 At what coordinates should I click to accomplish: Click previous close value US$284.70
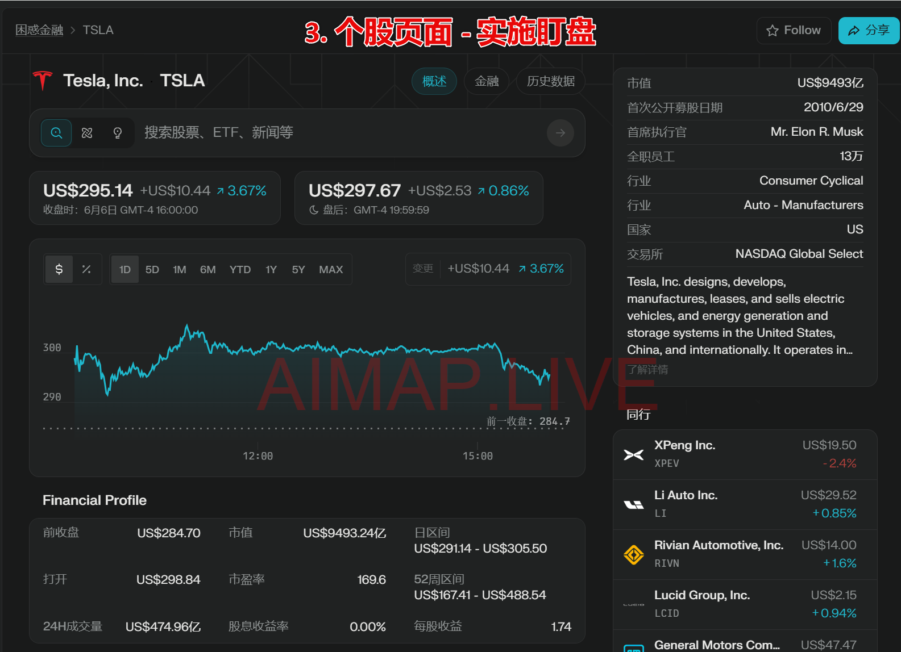169,533
